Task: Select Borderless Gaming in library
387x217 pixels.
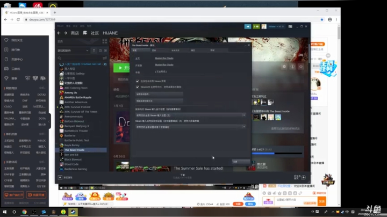Action: 76,169
